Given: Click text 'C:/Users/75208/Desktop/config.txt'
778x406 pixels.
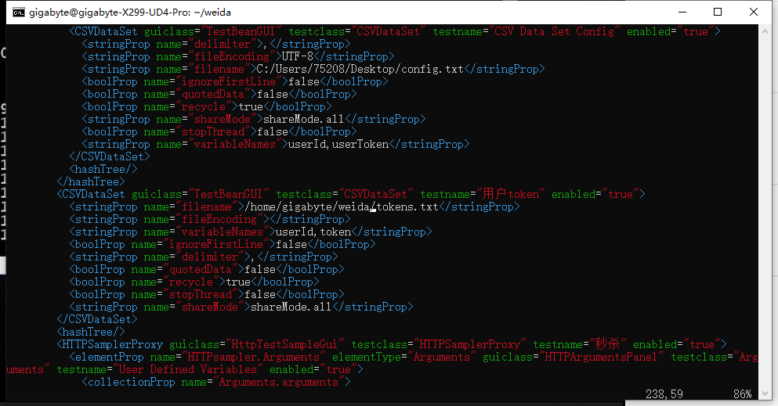Looking at the screenshot, I should (360, 69).
